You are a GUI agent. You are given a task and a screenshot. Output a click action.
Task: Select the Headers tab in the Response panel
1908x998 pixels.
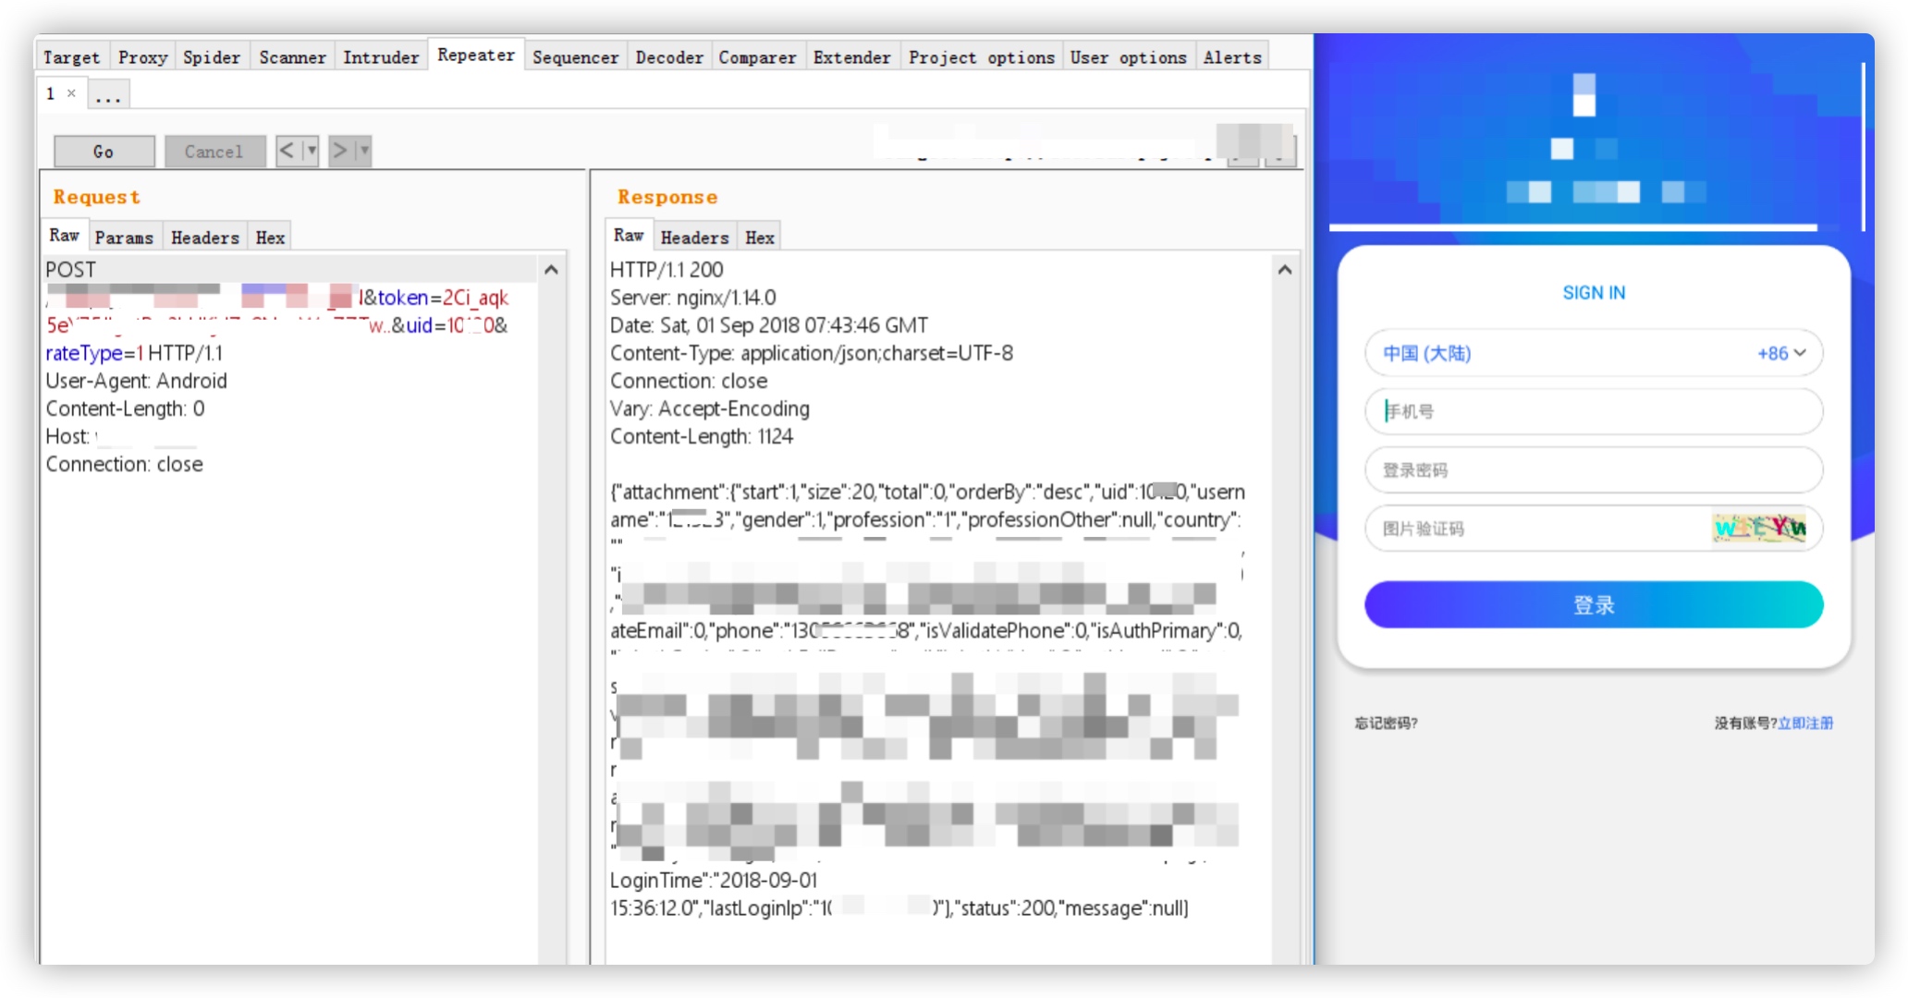pos(694,237)
